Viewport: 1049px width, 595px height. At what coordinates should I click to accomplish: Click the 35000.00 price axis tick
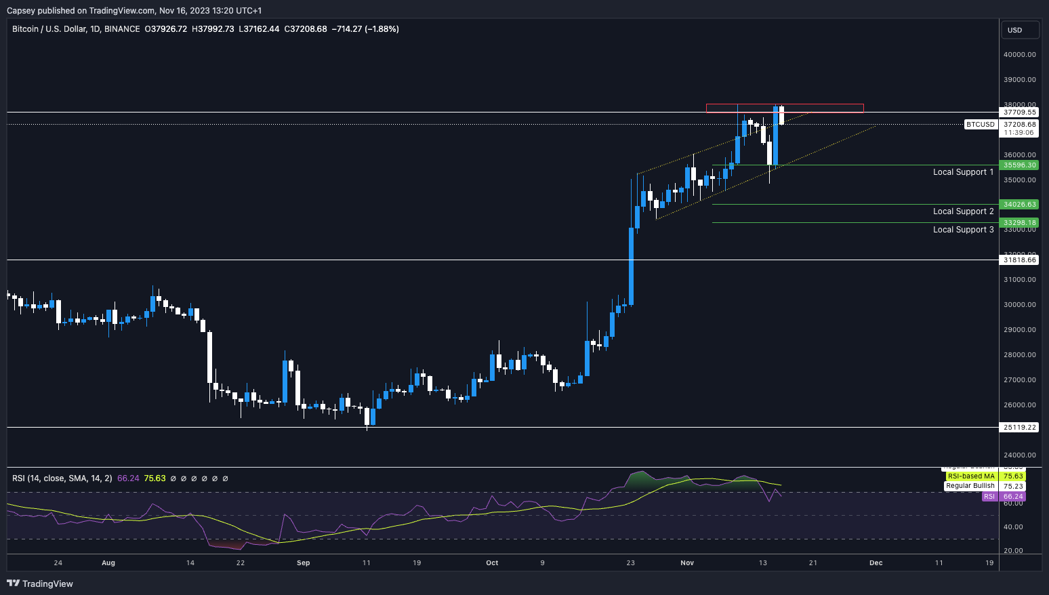[x=1020, y=180]
